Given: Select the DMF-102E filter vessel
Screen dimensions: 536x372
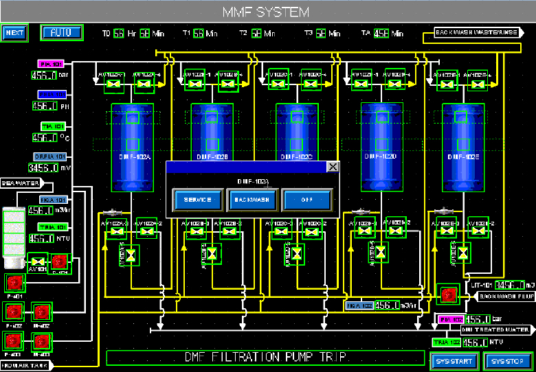Looking at the screenshot, I should 464,147.
